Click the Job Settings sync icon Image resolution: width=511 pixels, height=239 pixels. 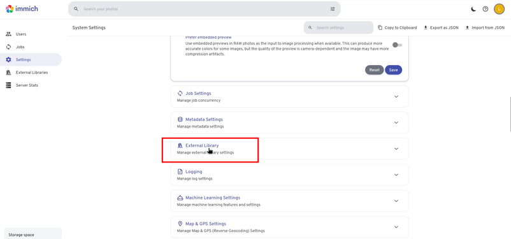pos(180,93)
